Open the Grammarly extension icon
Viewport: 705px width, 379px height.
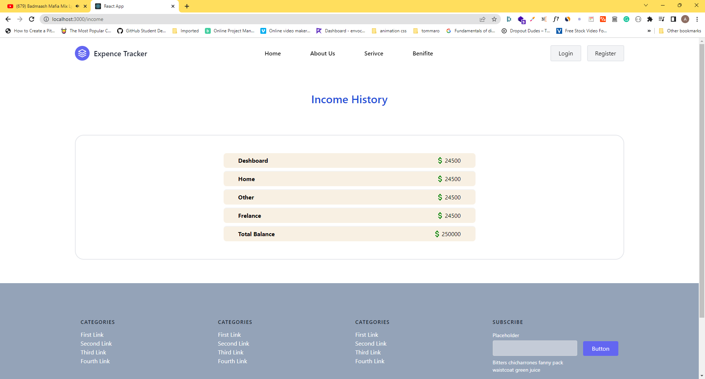pyautogui.click(x=626, y=19)
